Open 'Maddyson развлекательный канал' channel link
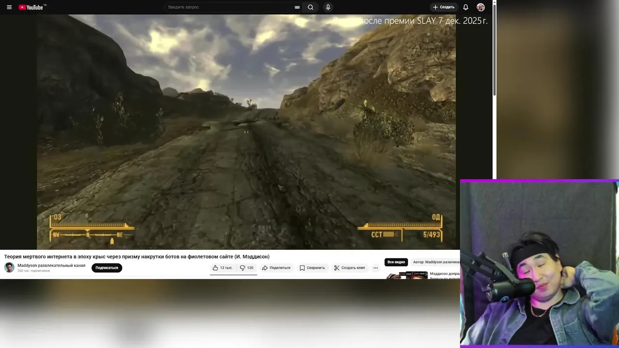Image resolution: width=619 pixels, height=348 pixels. (x=51, y=265)
